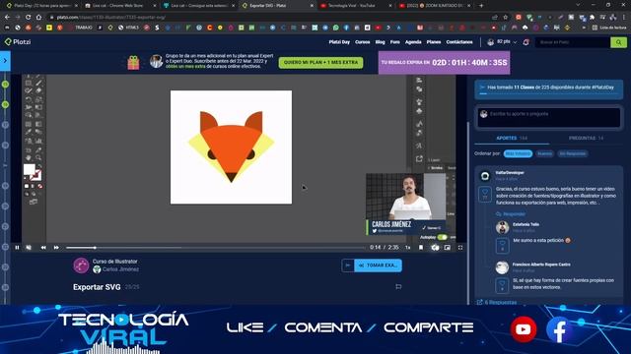Screen dimensions: 631x354
Task: Click the comment input box
Action: [549, 118]
